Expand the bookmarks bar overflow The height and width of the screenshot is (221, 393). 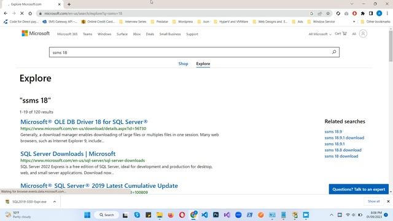coord(354,22)
